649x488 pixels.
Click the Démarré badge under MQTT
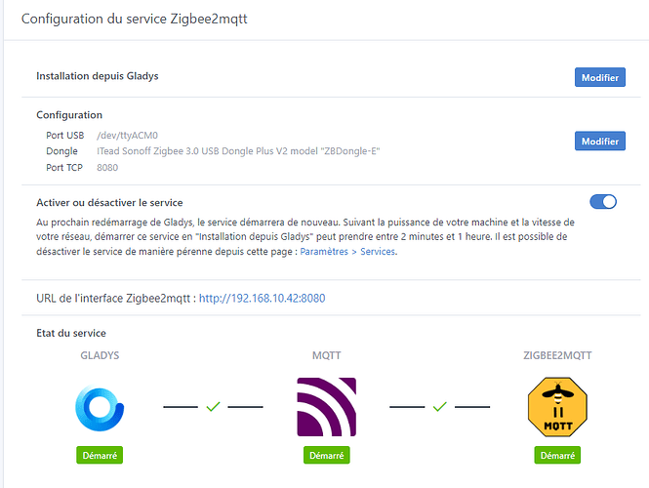point(326,455)
